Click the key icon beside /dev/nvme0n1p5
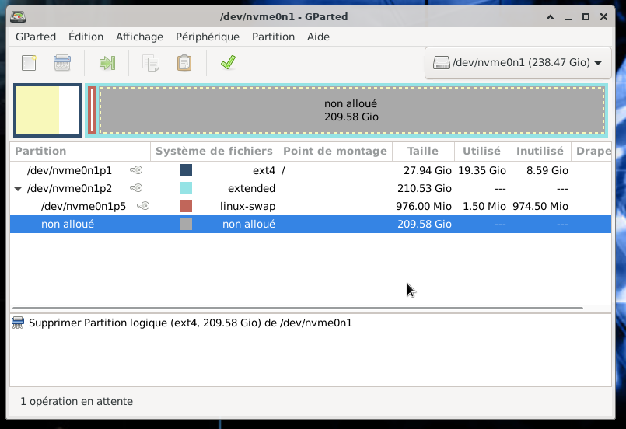Viewport: 626px width, 429px height. [x=142, y=206]
